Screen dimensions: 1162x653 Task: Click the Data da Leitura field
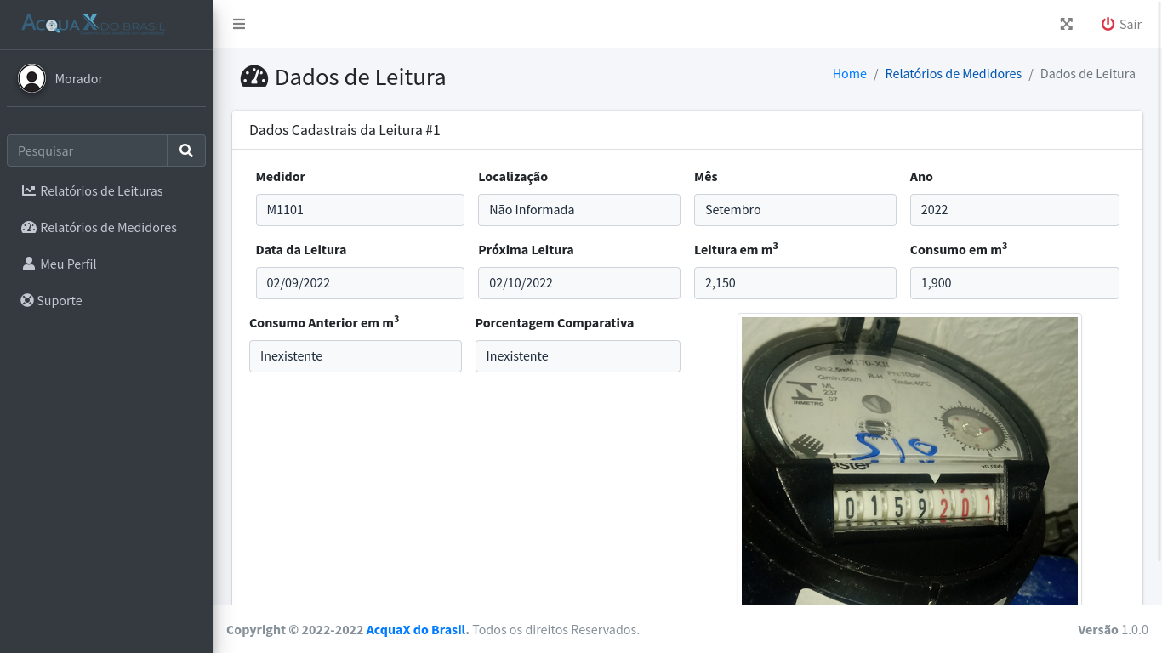click(x=360, y=283)
